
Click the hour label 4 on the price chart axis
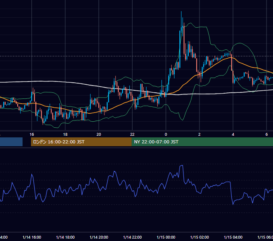point(233,134)
